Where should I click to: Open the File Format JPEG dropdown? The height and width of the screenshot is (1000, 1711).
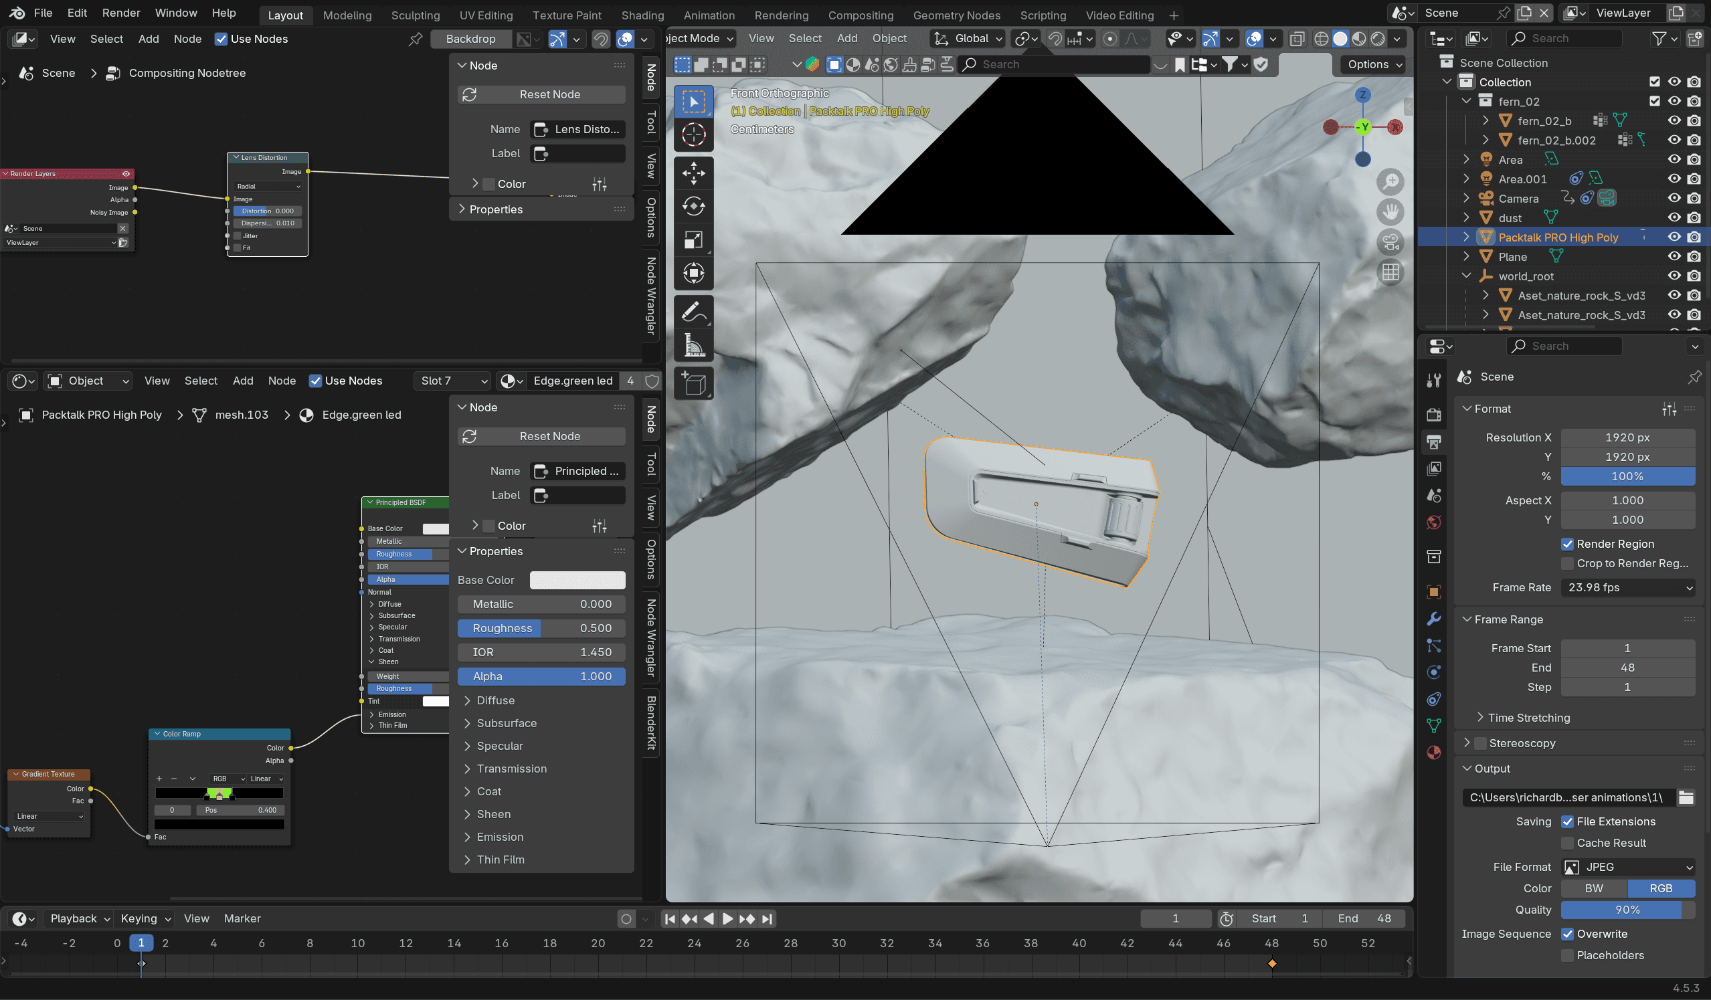(x=1627, y=867)
